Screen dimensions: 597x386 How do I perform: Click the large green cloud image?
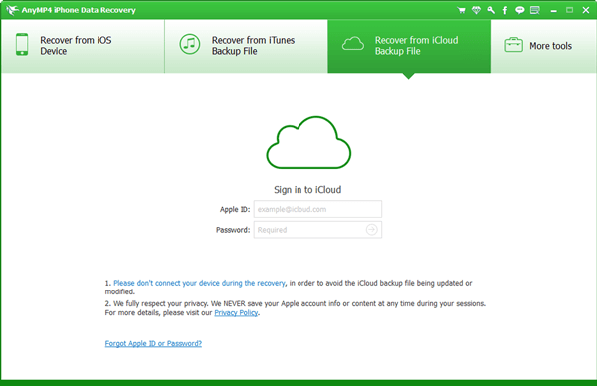click(308, 142)
